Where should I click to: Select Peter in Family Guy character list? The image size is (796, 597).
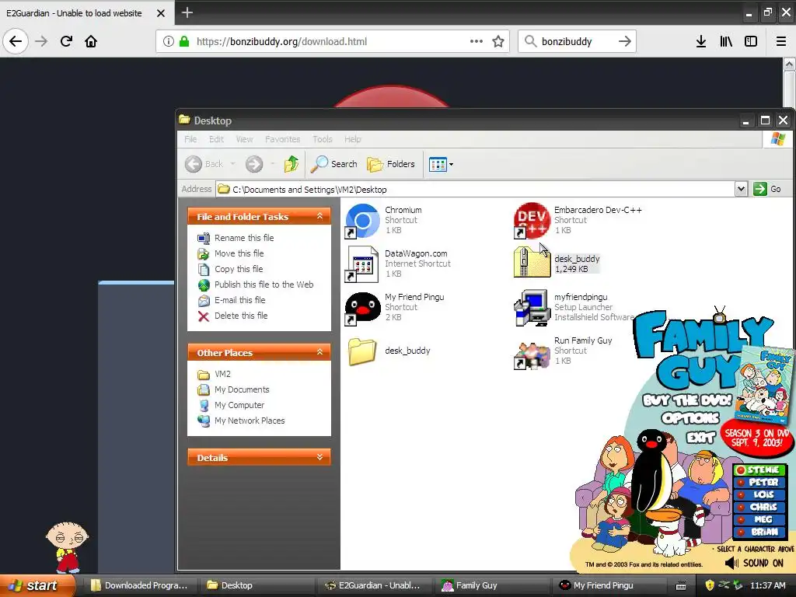pyautogui.click(x=759, y=482)
